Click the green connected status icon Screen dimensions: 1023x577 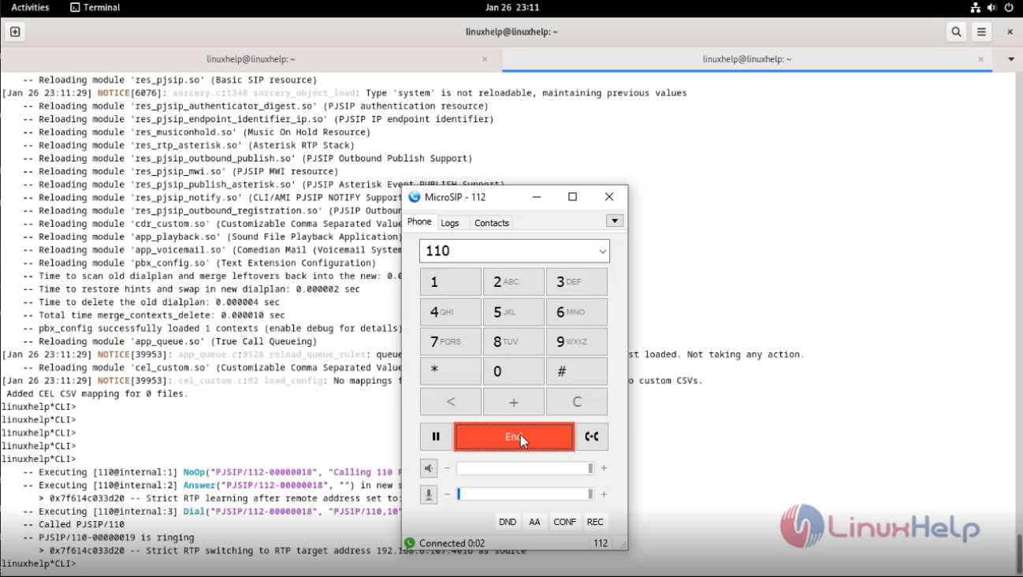410,543
